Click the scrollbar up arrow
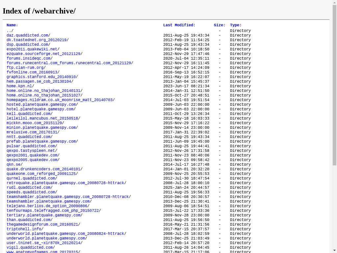The image size is (337, 253). pyautogui.click(x=335, y=2)
